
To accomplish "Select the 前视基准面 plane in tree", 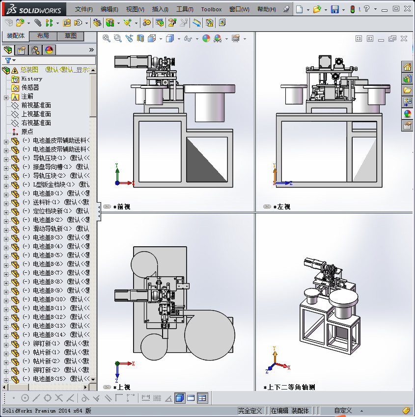I will pos(36,105).
